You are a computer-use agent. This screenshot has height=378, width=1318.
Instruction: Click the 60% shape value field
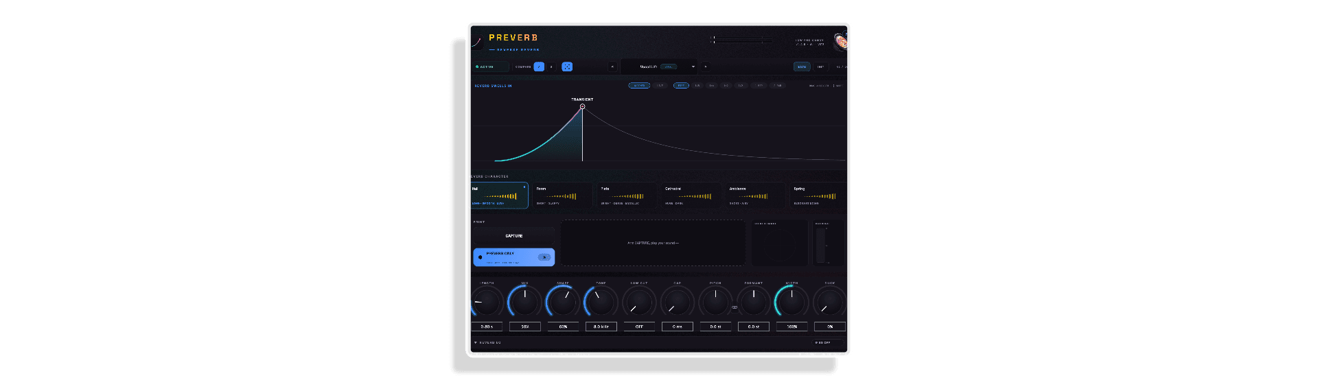point(563,327)
